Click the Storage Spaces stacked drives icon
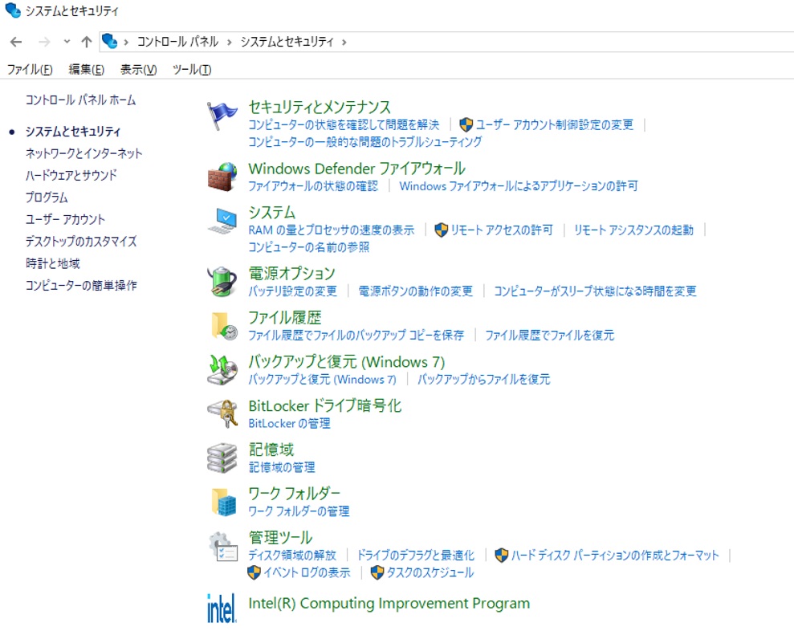The image size is (794, 639). [222, 458]
